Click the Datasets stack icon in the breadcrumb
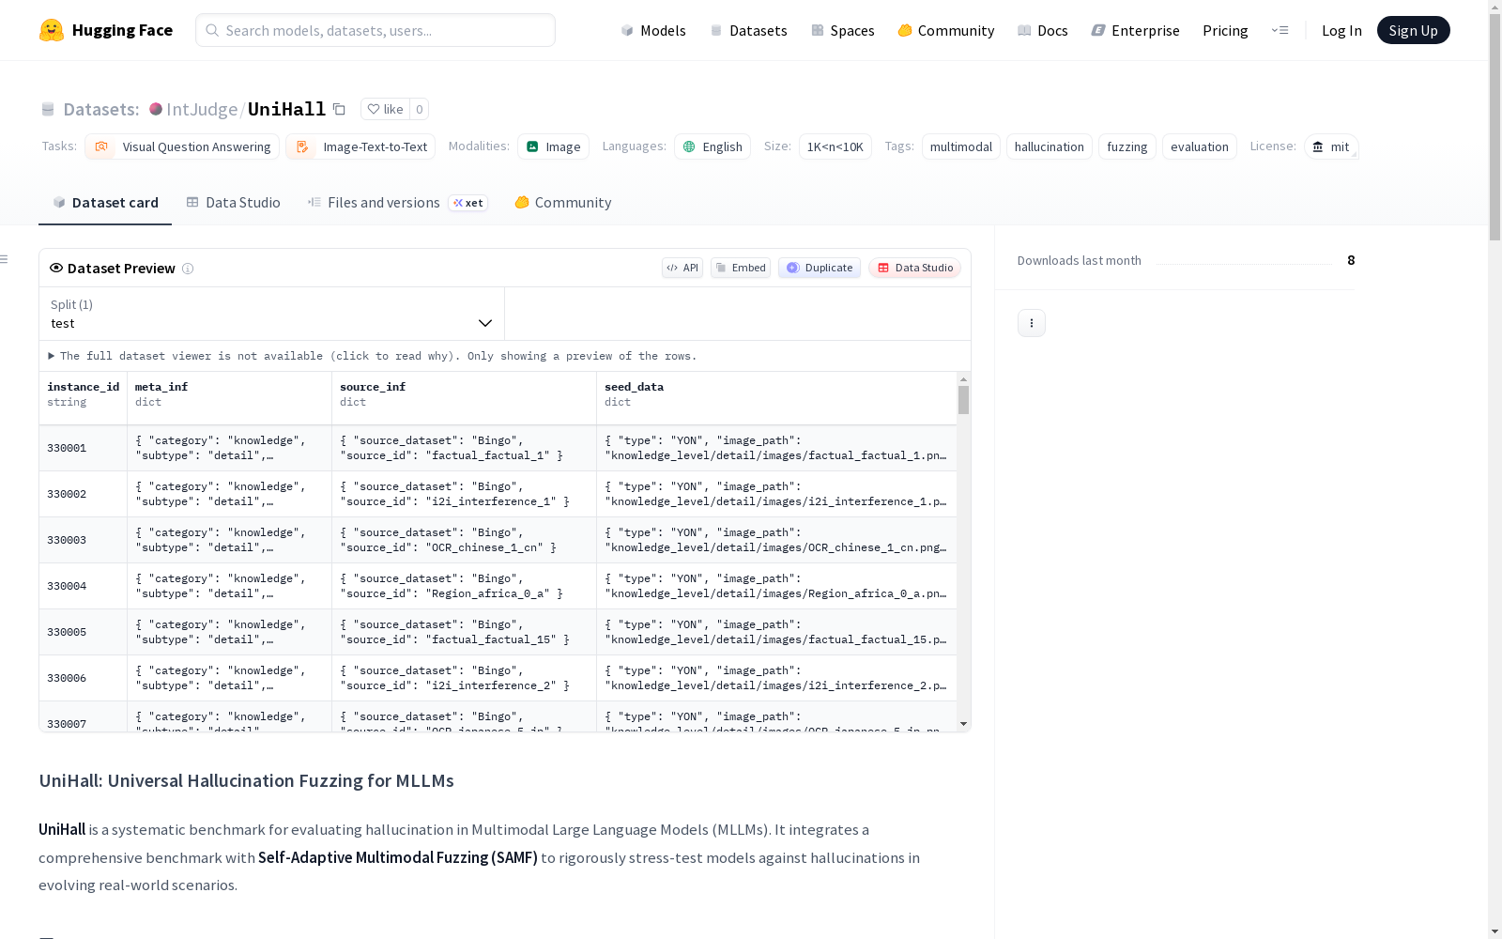 tap(48, 109)
